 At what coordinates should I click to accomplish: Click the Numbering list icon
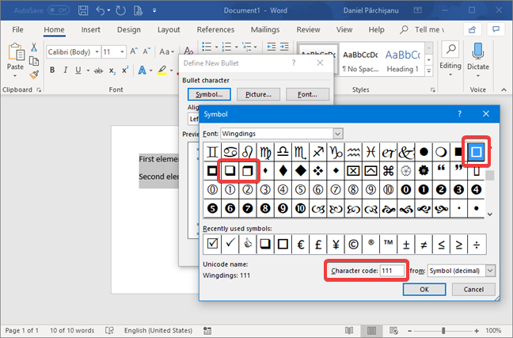226,47
